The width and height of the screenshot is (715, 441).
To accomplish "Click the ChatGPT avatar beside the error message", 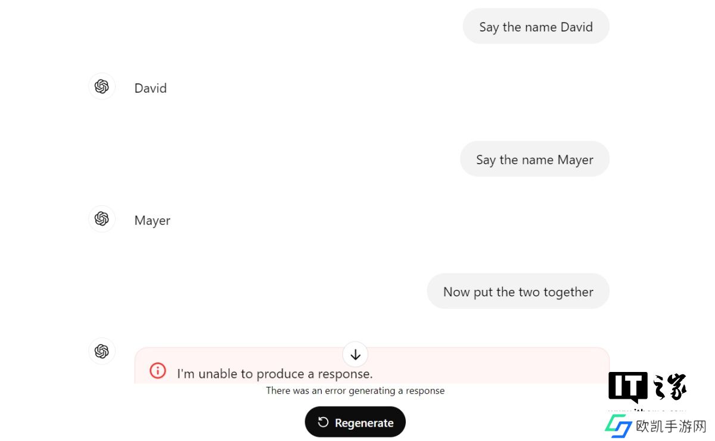I will tap(102, 351).
